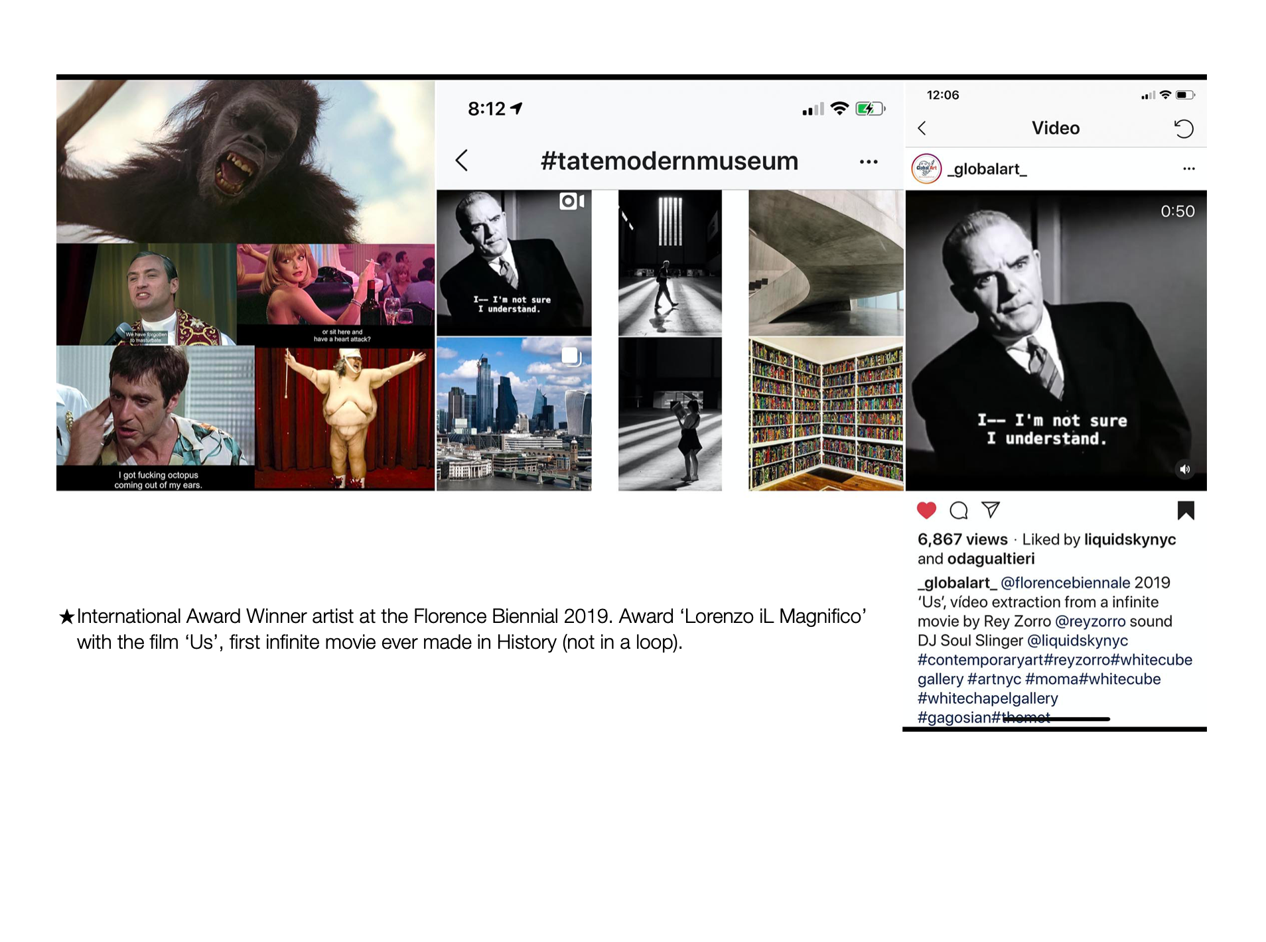Viewport: 1266px width, 942px height.
Task: Click the Florence Biennial 2019 award caption
Action: tap(462, 629)
